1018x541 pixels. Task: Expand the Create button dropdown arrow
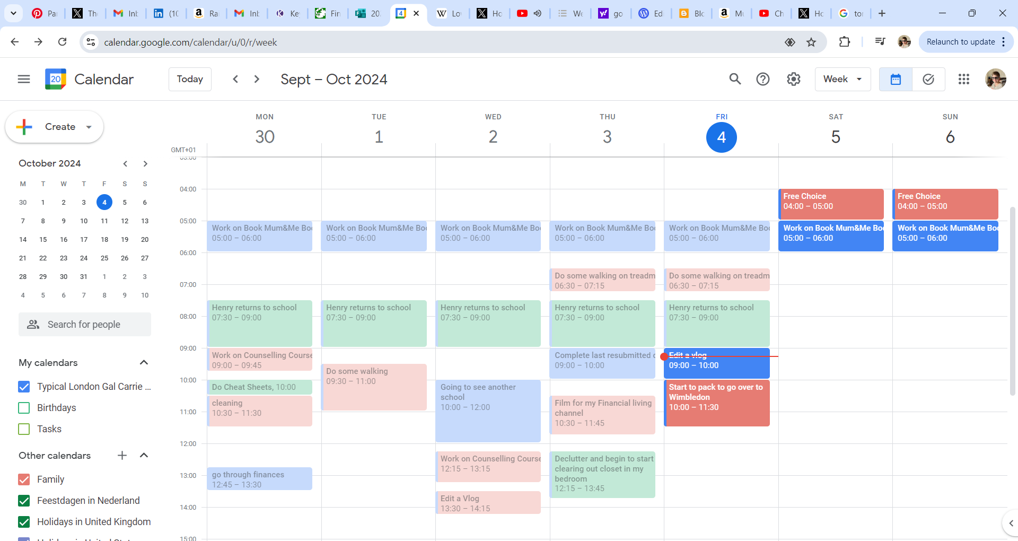tap(89, 127)
